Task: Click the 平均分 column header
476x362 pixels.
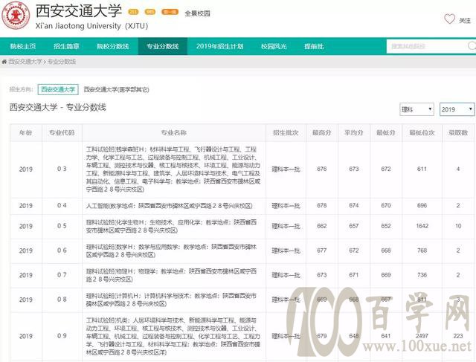Action: 354,132
